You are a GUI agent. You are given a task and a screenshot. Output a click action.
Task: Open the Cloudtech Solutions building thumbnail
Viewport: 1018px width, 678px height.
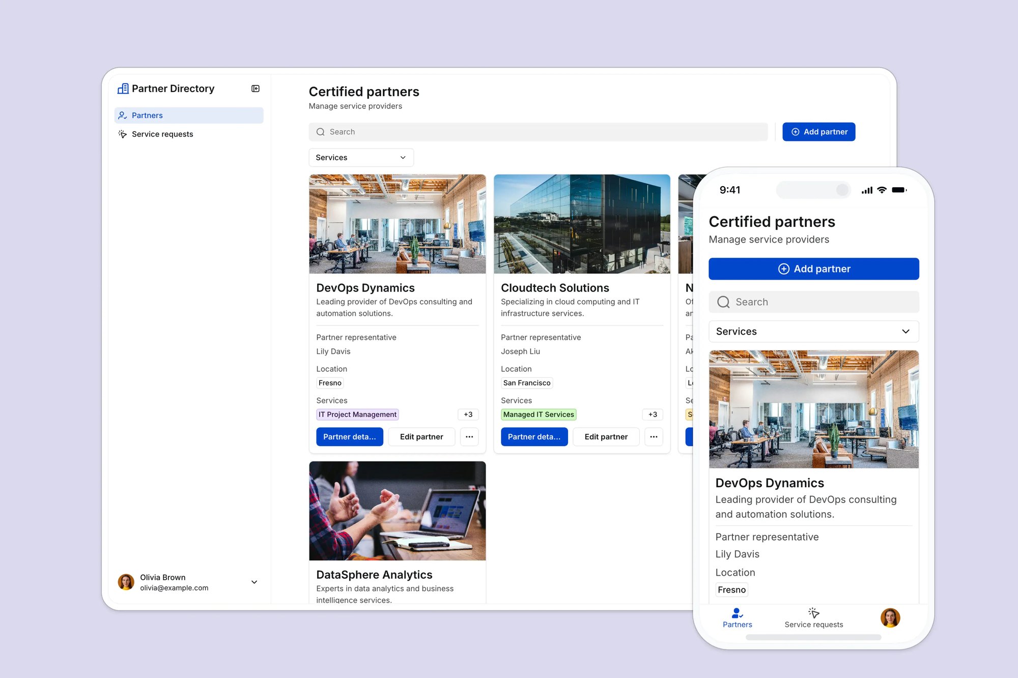(582, 224)
